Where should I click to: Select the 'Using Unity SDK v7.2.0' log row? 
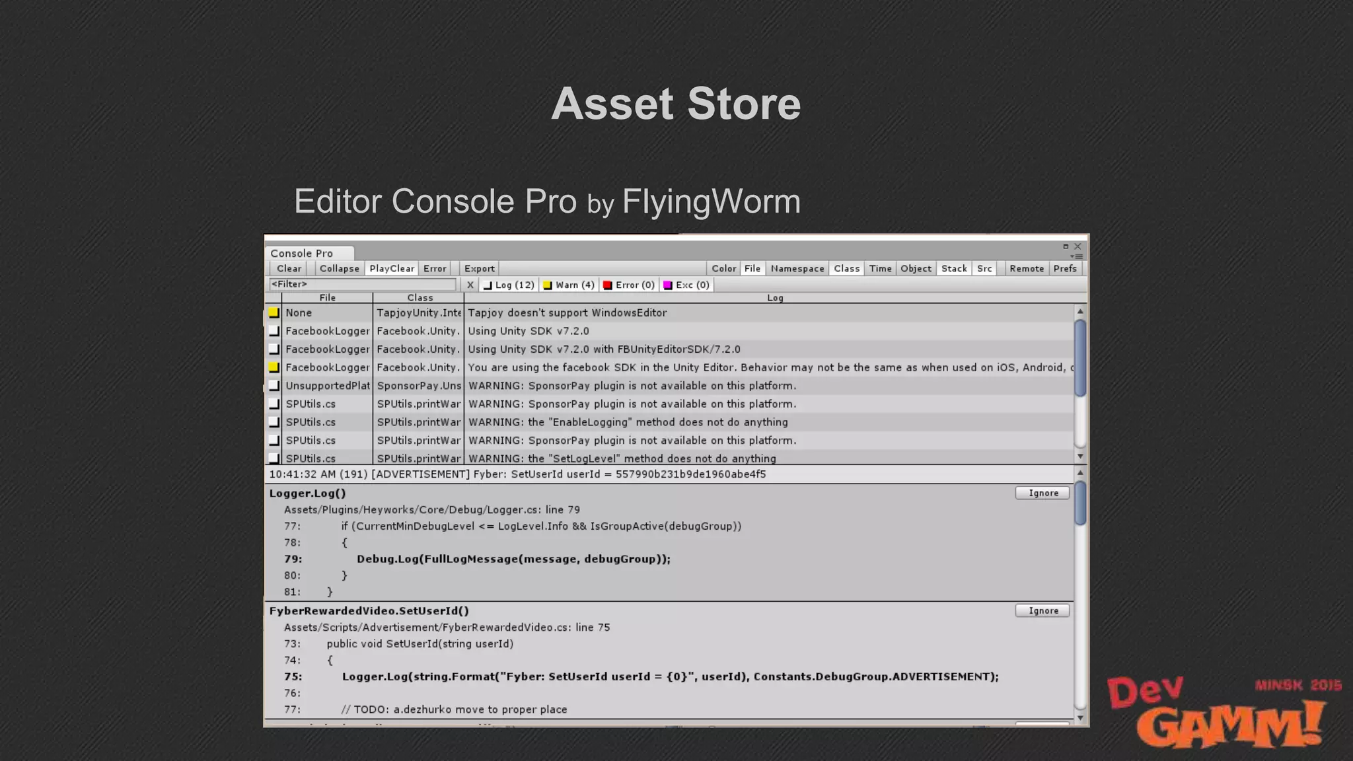pos(670,331)
